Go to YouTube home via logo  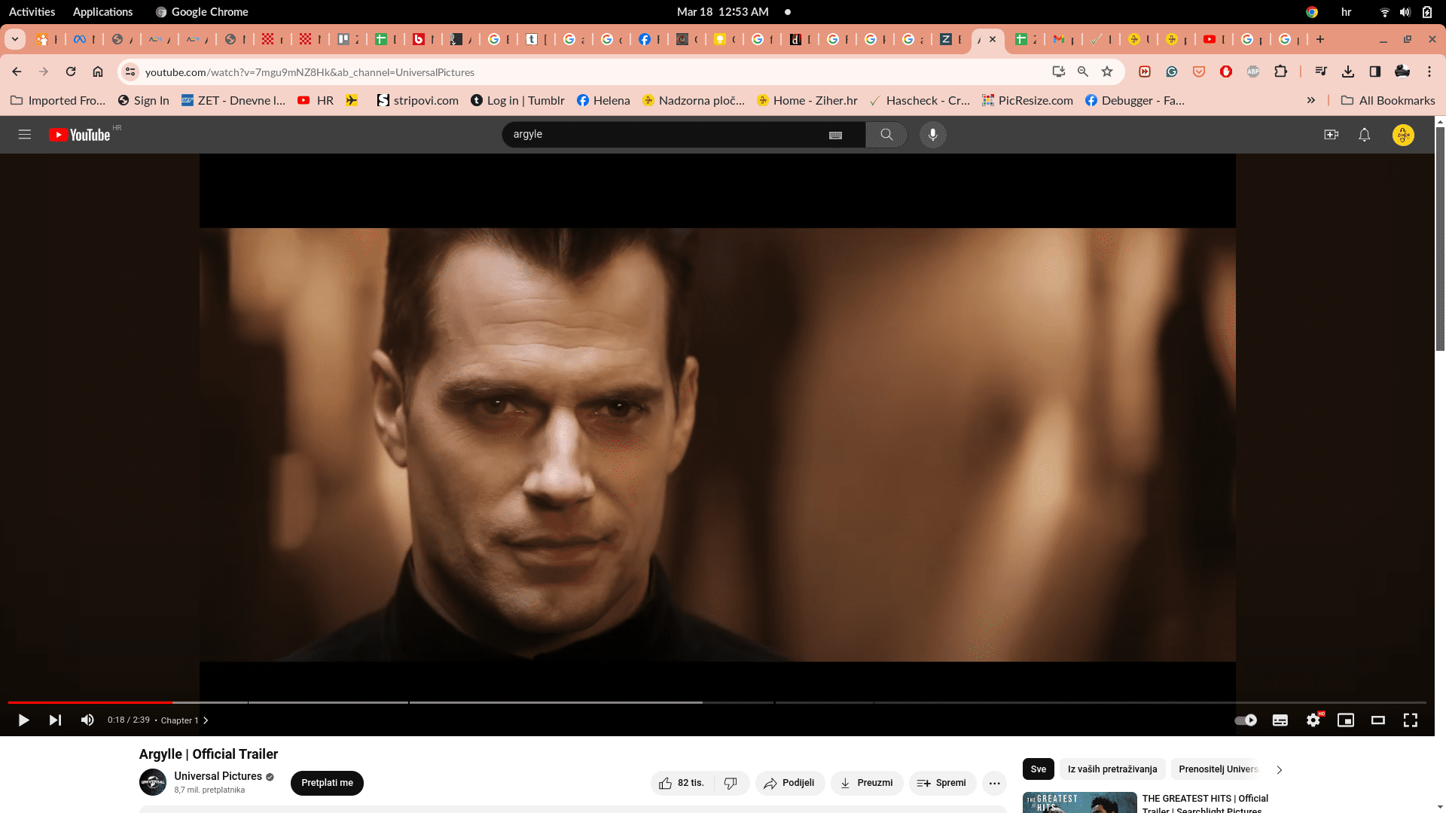[80, 135]
